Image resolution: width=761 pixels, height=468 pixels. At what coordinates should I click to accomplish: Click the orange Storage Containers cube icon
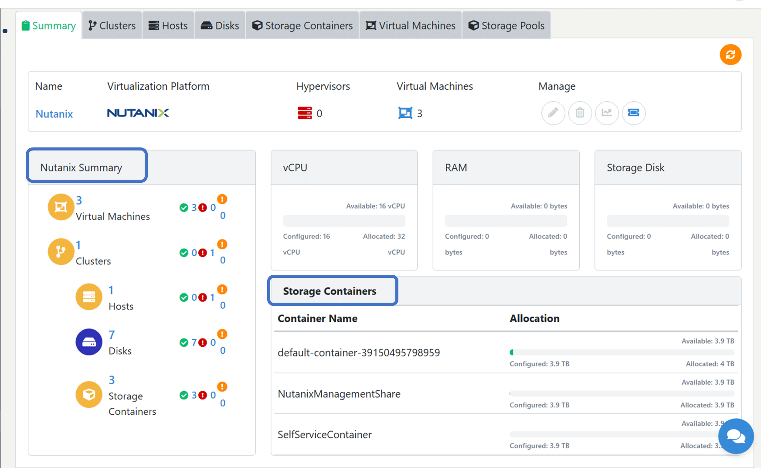[x=89, y=395]
